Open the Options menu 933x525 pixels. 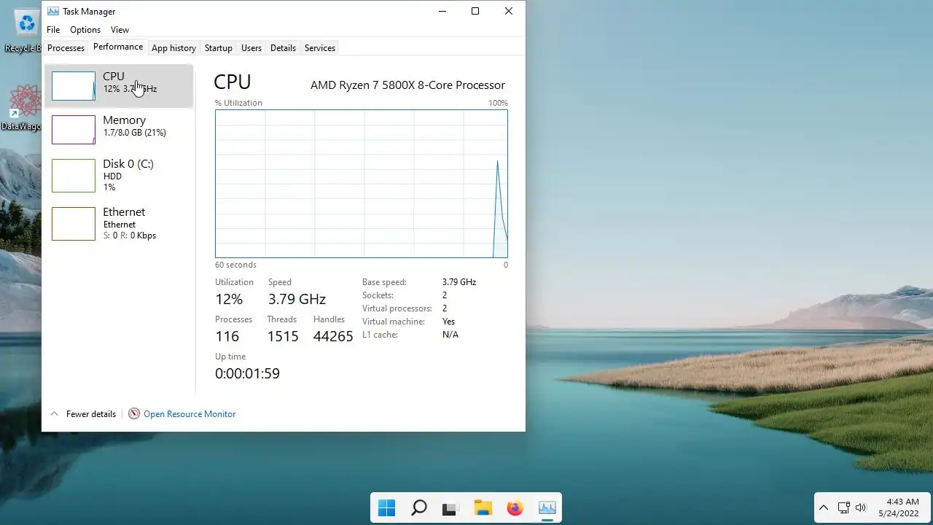point(85,30)
